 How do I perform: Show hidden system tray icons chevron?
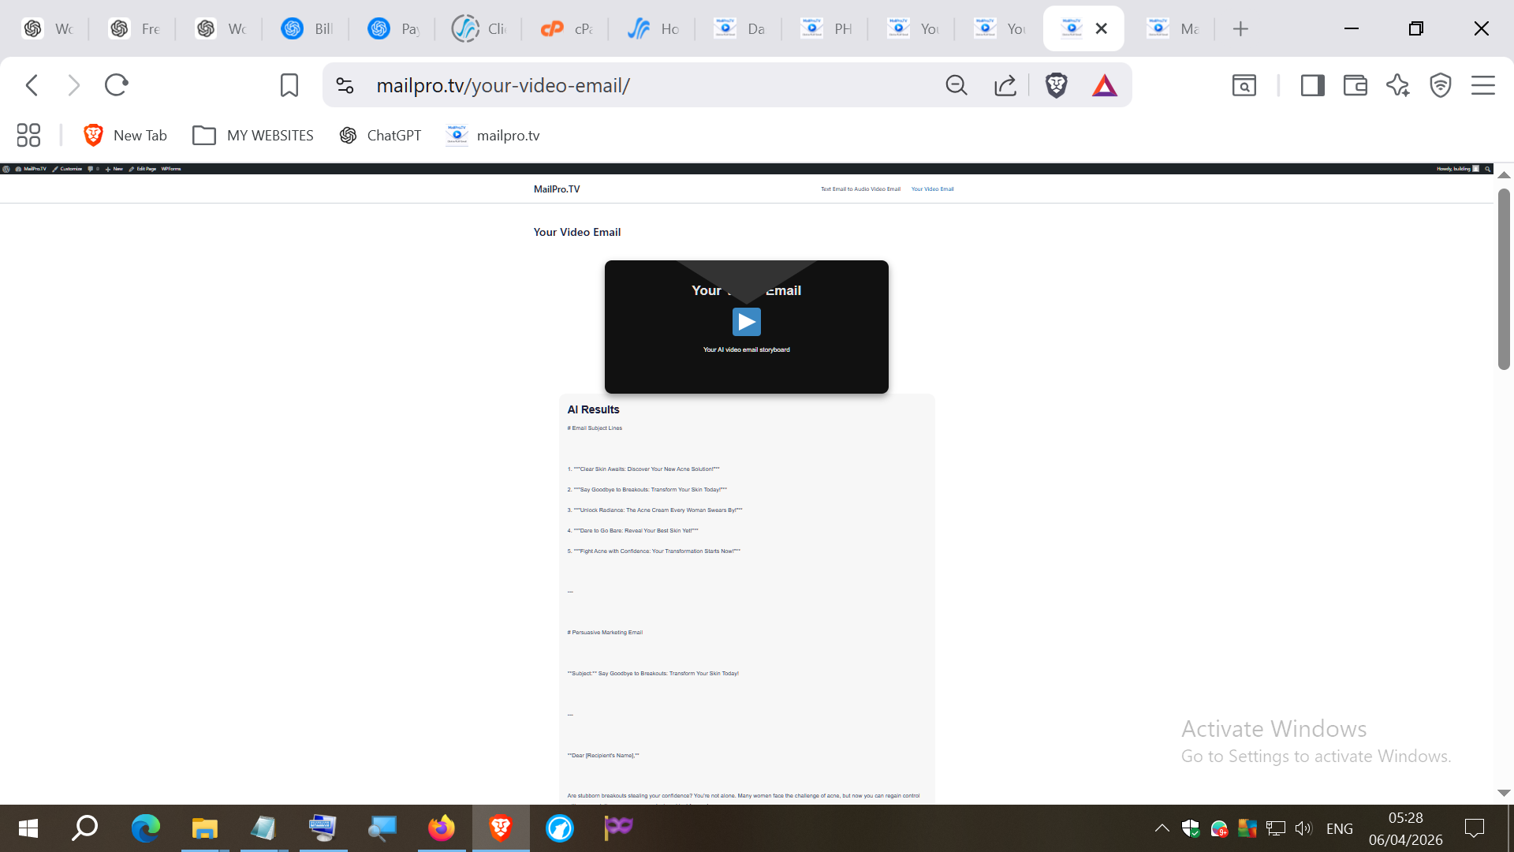(x=1162, y=828)
